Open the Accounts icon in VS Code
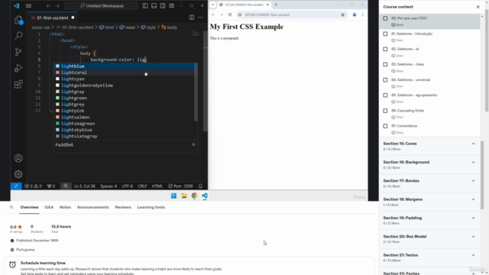This screenshot has height=275, width=489. 18,158
